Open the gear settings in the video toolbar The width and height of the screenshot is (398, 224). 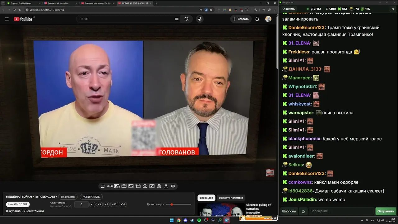pos(173,186)
